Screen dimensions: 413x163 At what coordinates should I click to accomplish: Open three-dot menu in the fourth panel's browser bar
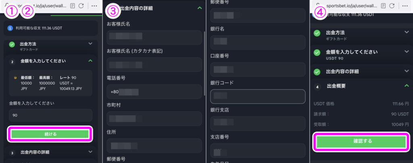tap(405, 6)
